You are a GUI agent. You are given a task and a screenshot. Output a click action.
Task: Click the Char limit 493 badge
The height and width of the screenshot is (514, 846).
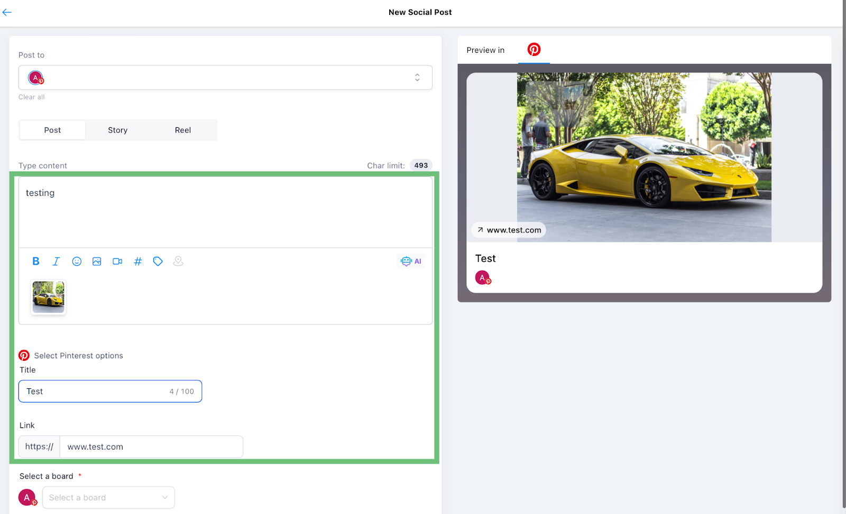[421, 165]
